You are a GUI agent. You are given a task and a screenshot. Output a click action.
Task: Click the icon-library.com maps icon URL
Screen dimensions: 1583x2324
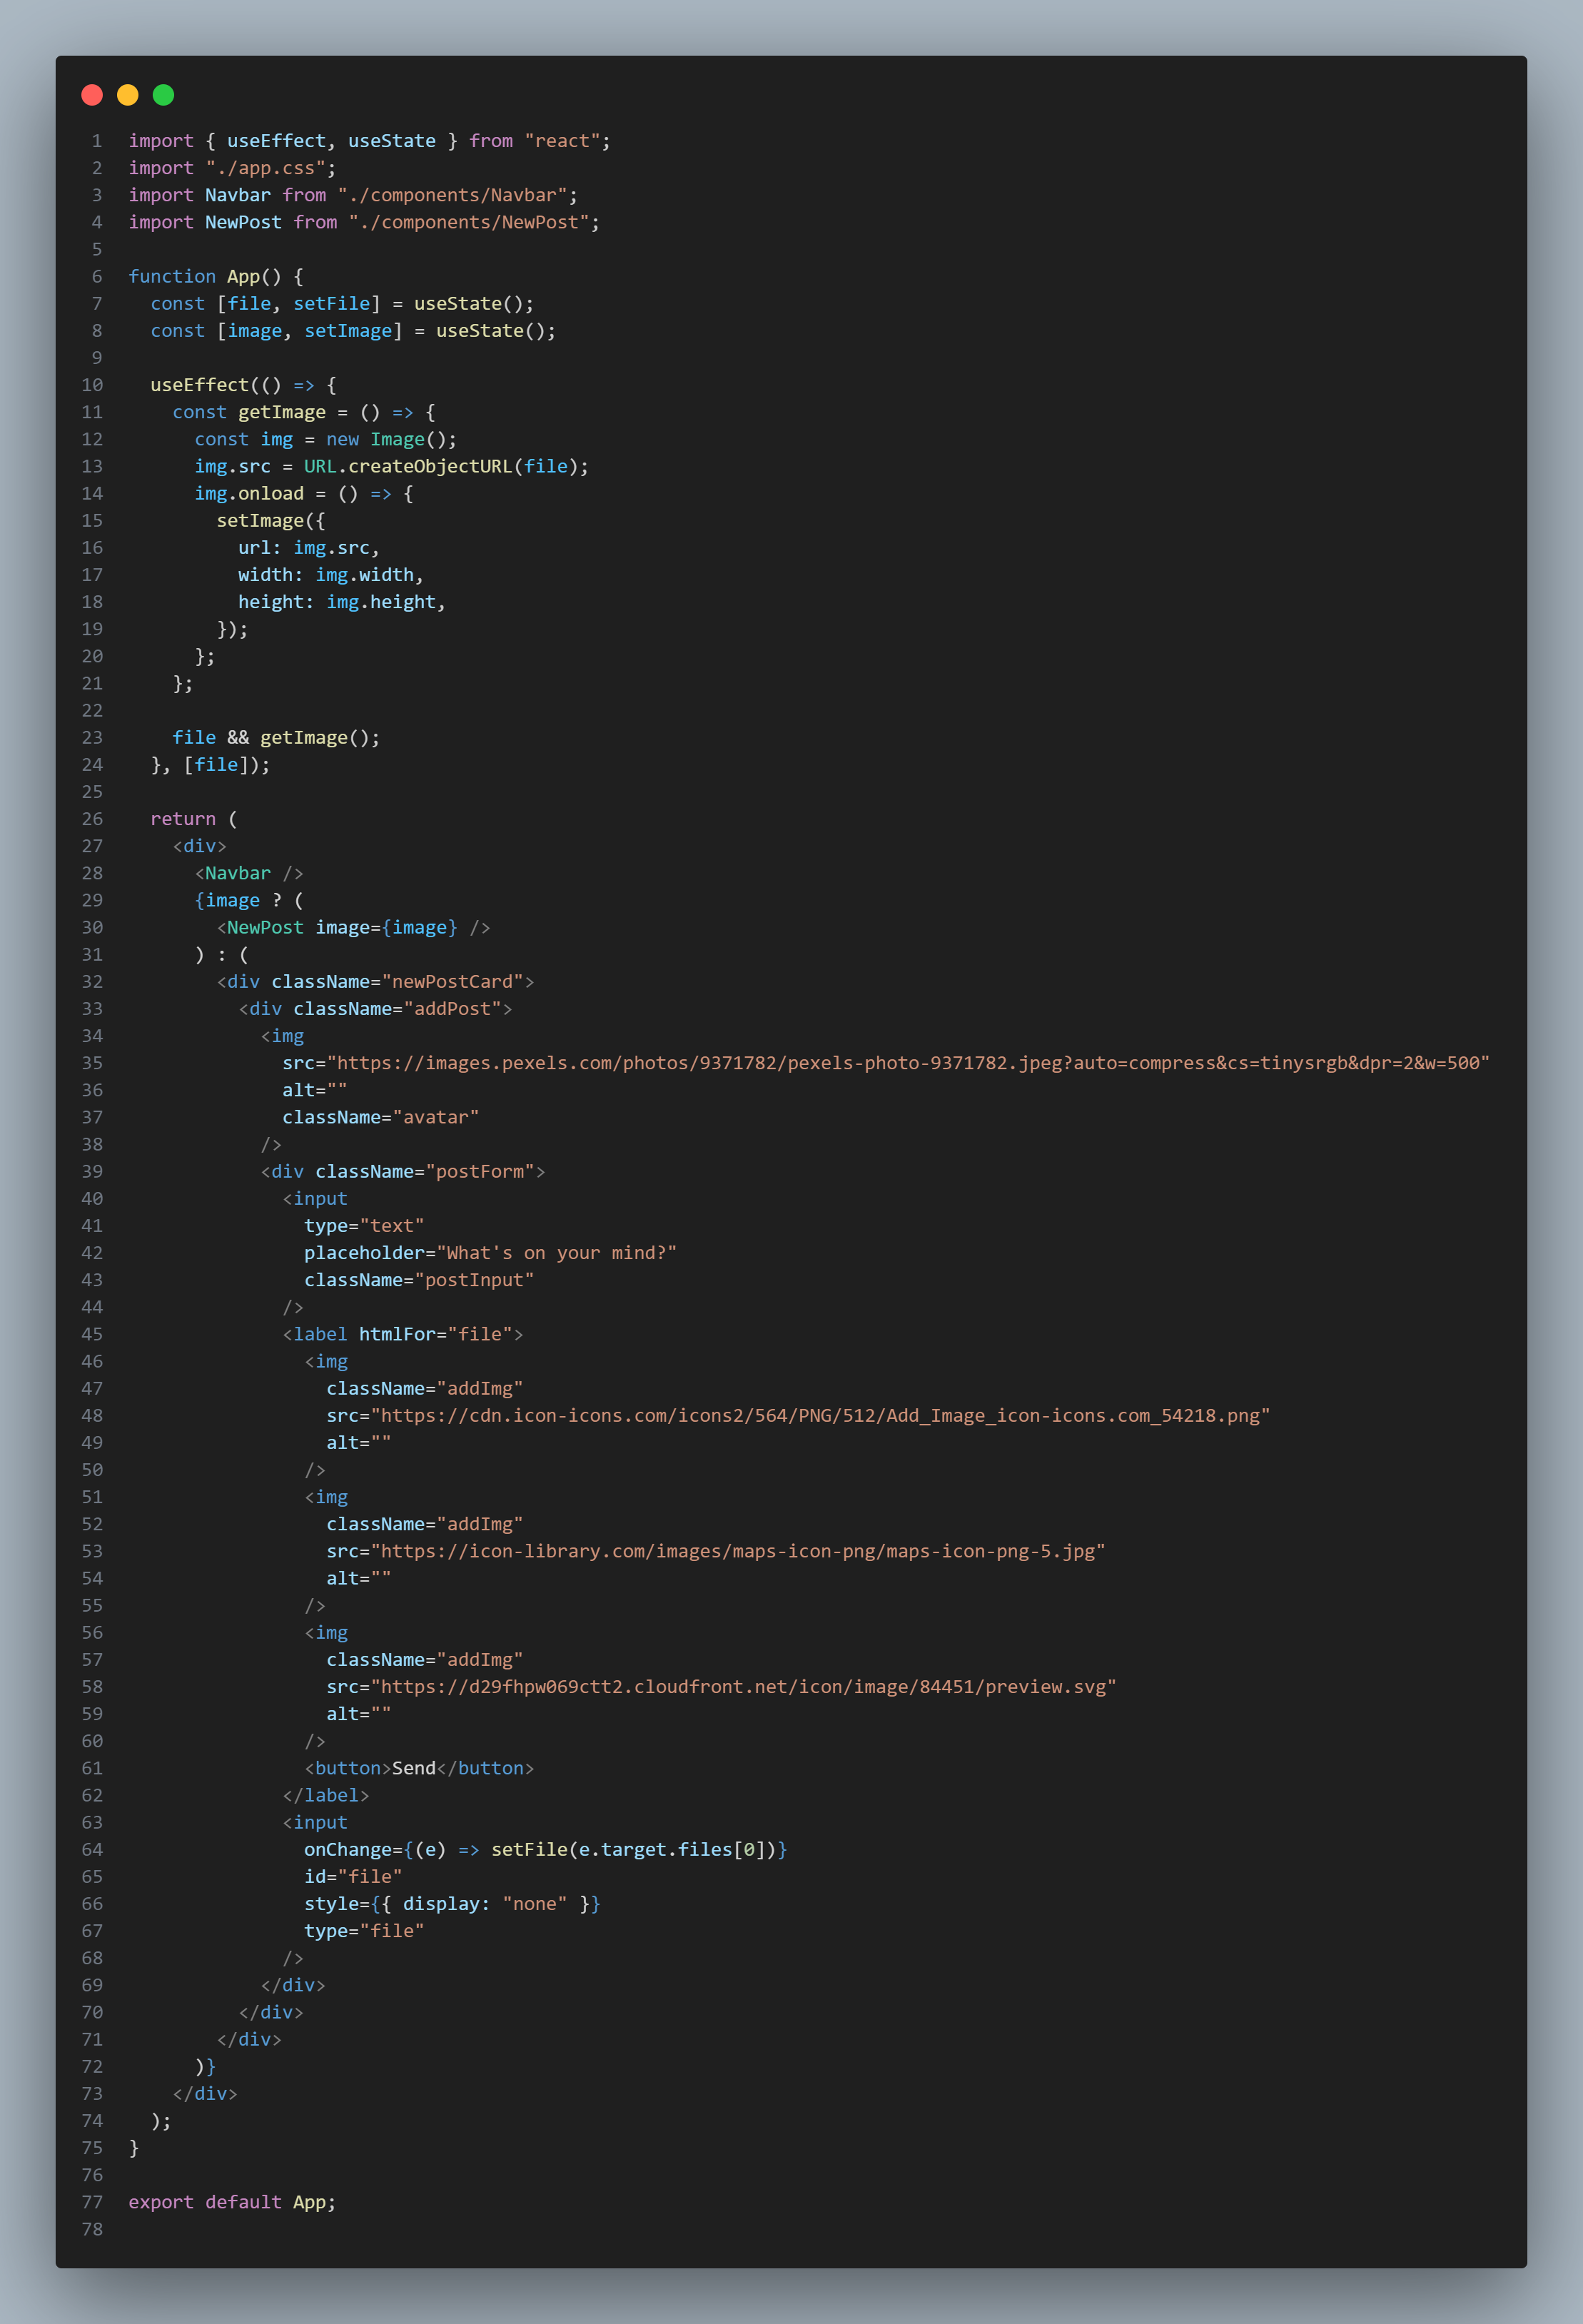(x=738, y=1551)
